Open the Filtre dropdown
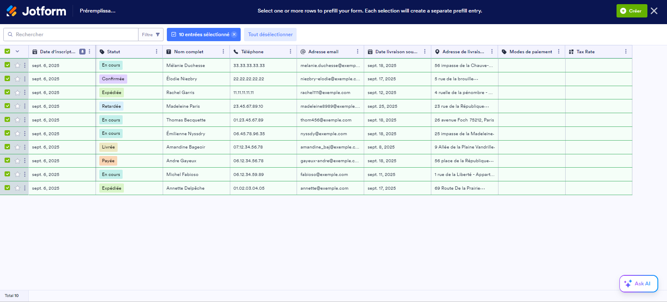 [x=151, y=35]
